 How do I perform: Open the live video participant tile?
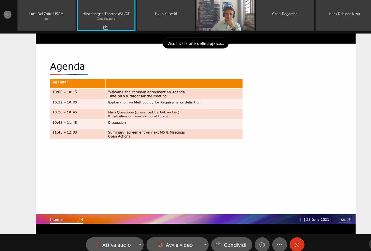click(225, 15)
